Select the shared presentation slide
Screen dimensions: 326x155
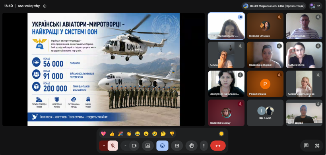click(103, 69)
